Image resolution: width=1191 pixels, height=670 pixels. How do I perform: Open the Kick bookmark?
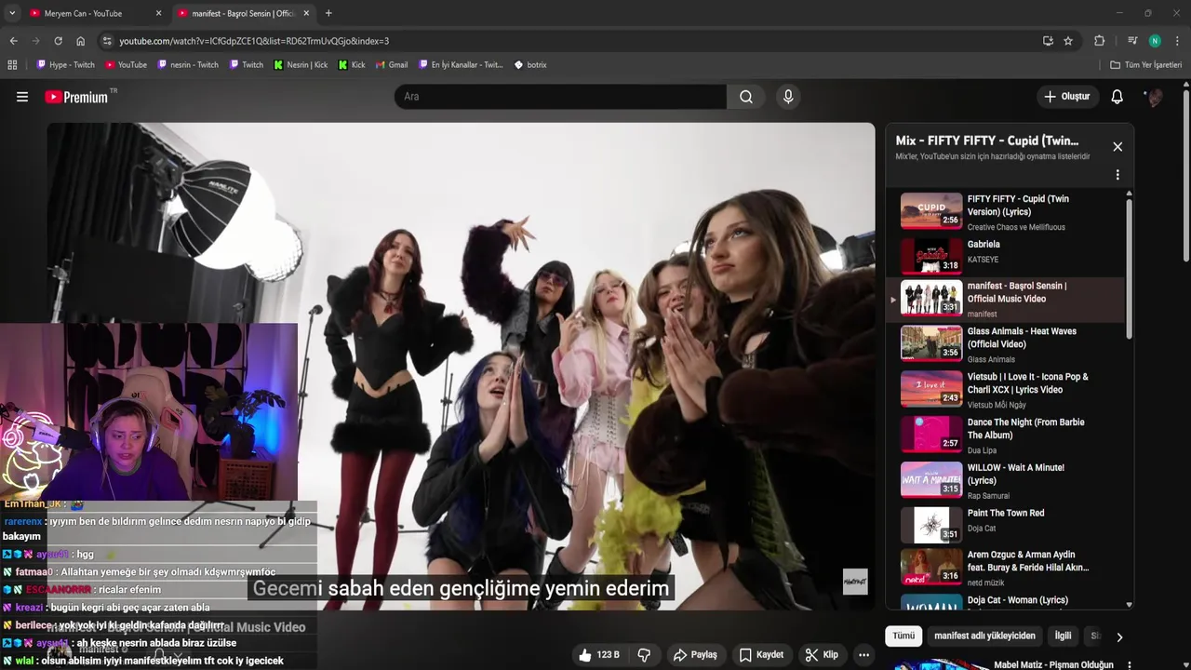click(x=352, y=65)
